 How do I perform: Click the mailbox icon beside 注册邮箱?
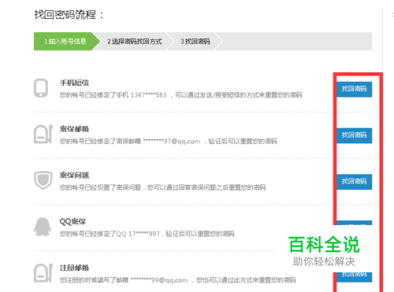(x=43, y=273)
